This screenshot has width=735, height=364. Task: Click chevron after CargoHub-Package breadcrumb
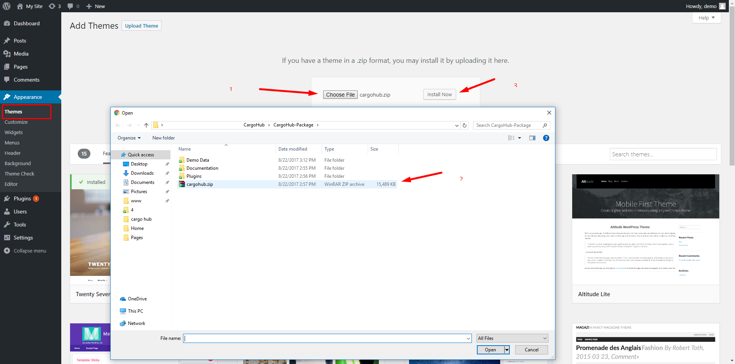pyautogui.click(x=318, y=125)
